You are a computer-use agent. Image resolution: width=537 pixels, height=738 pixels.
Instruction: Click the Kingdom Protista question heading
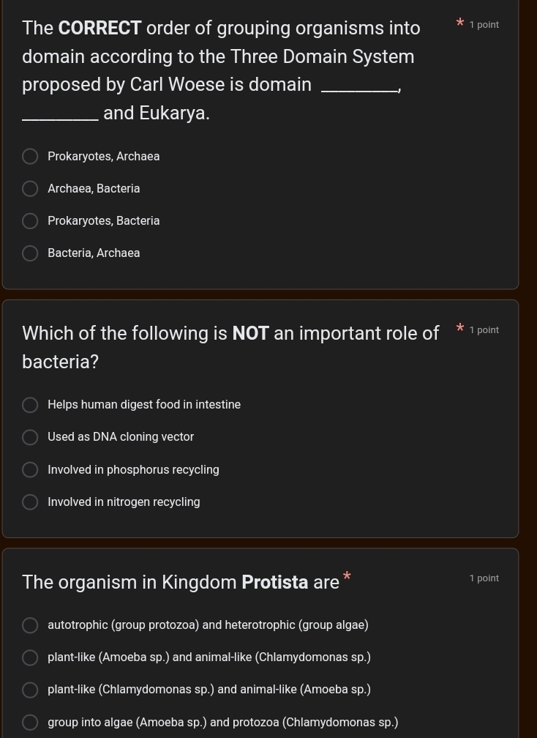point(181,582)
